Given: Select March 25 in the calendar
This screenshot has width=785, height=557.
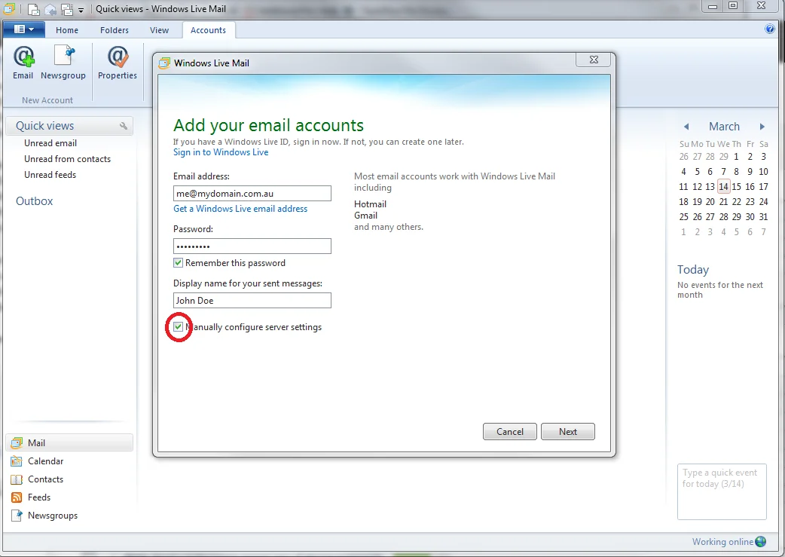Looking at the screenshot, I should pos(683,217).
